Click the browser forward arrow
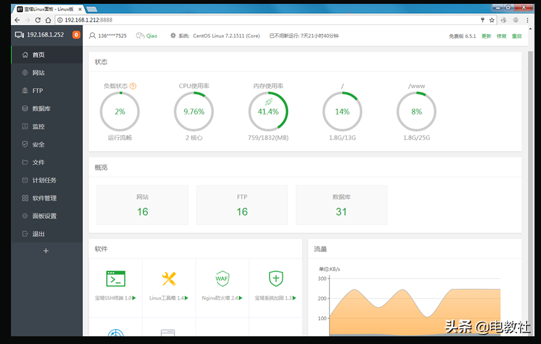The width and height of the screenshot is (541, 344). click(28, 20)
